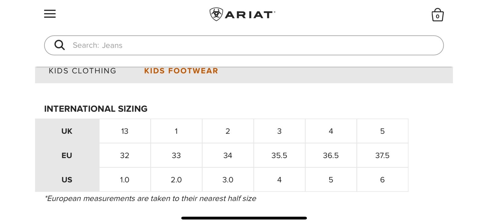
Task: Tap the iOS home indicator bar
Action: pyautogui.click(x=244, y=218)
